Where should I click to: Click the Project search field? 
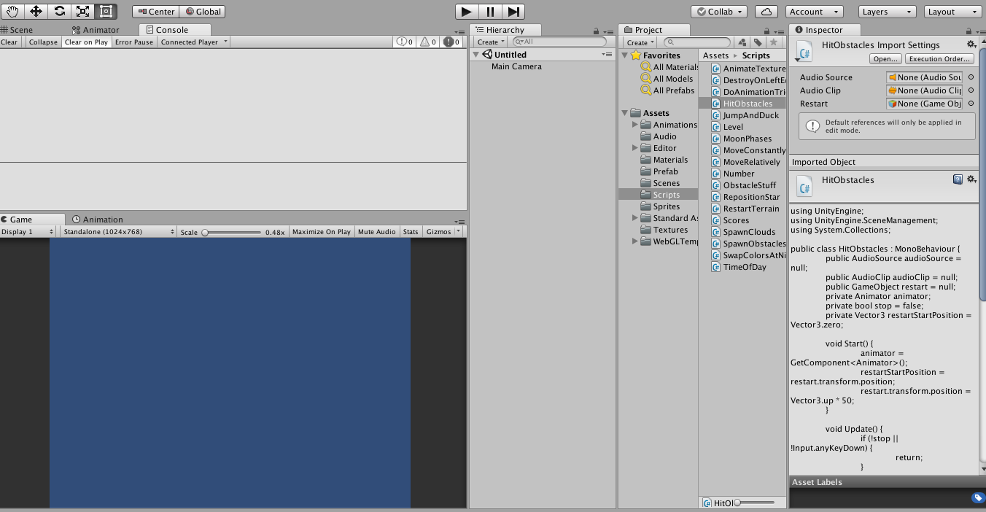click(697, 42)
